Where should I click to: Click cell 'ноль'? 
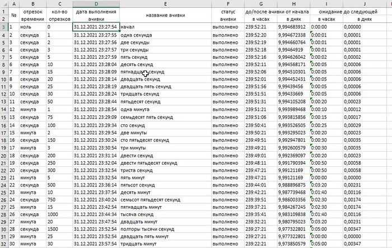(x=32, y=27)
